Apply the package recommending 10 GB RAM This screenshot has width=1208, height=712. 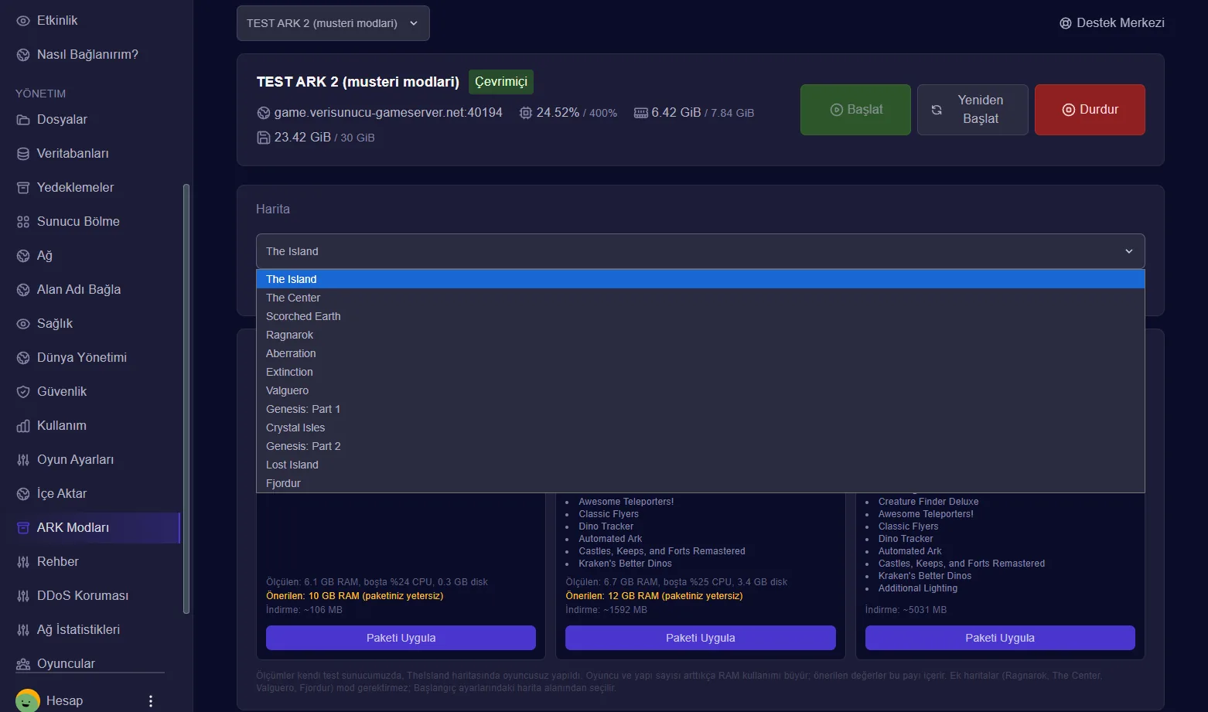click(401, 638)
